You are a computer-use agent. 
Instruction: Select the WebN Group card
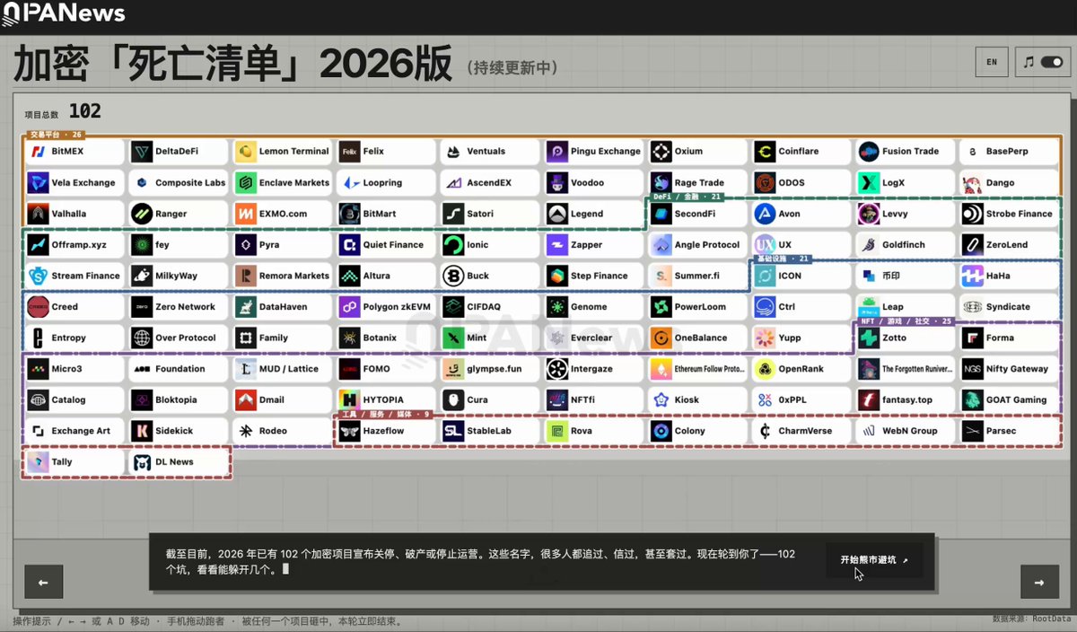[x=905, y=431]
